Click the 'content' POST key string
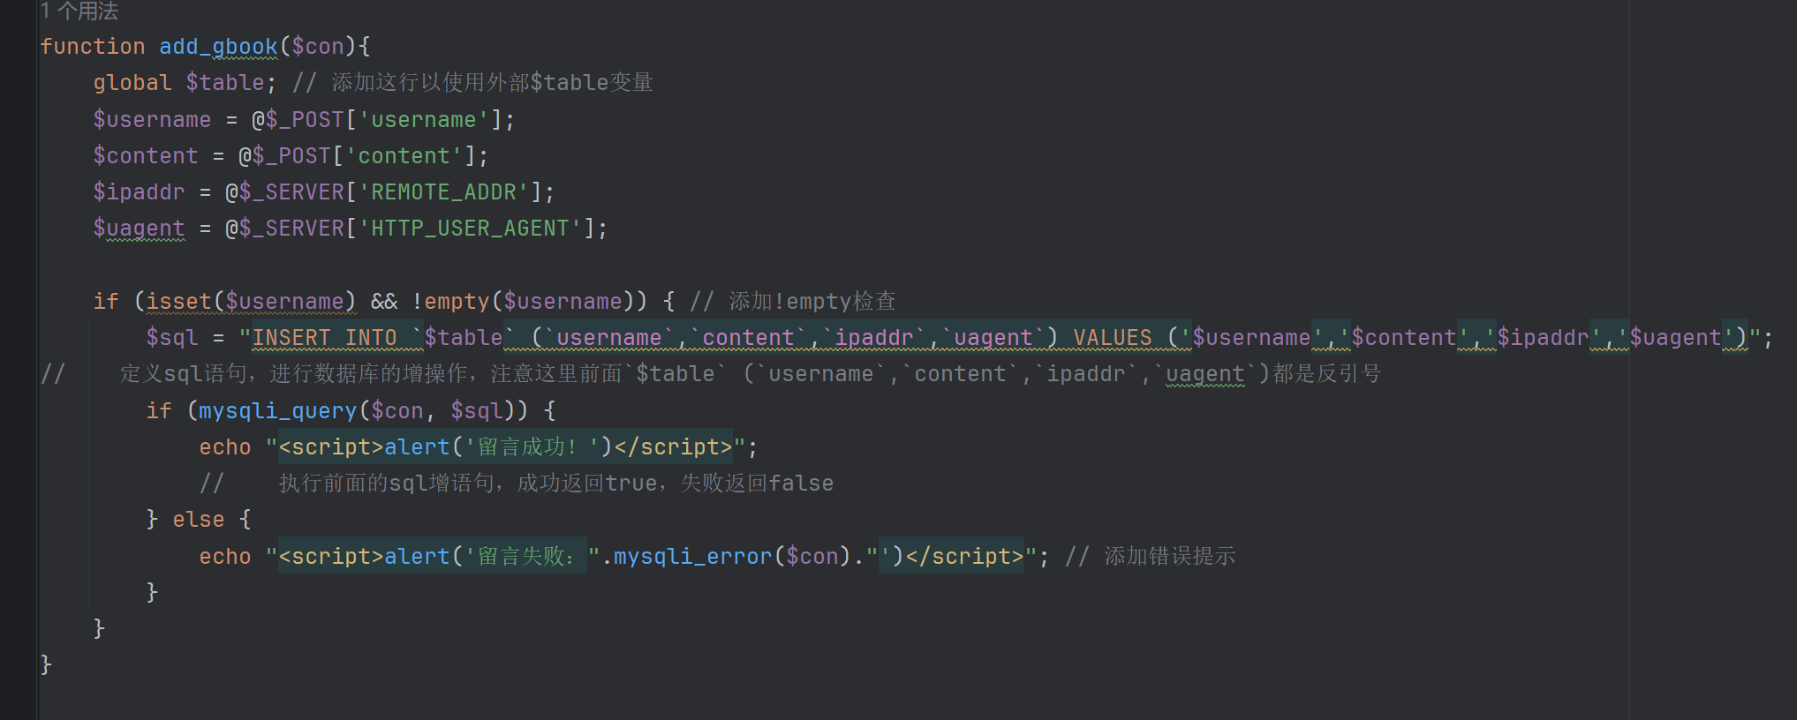 (404, 156)
